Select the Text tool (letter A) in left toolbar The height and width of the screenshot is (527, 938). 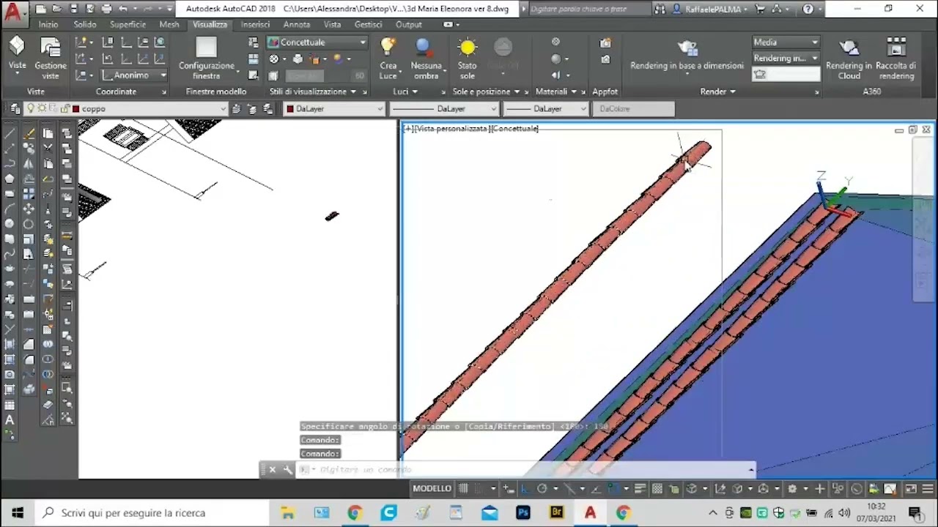[x=10, y=420]
